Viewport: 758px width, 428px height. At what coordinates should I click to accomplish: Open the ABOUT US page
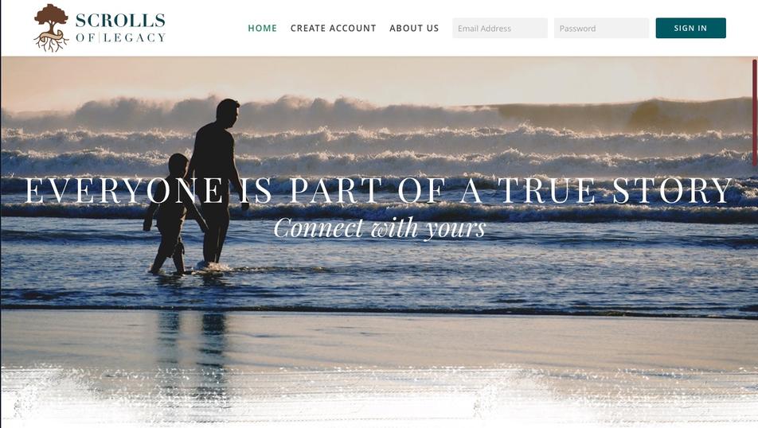click(x=414, y=28)
